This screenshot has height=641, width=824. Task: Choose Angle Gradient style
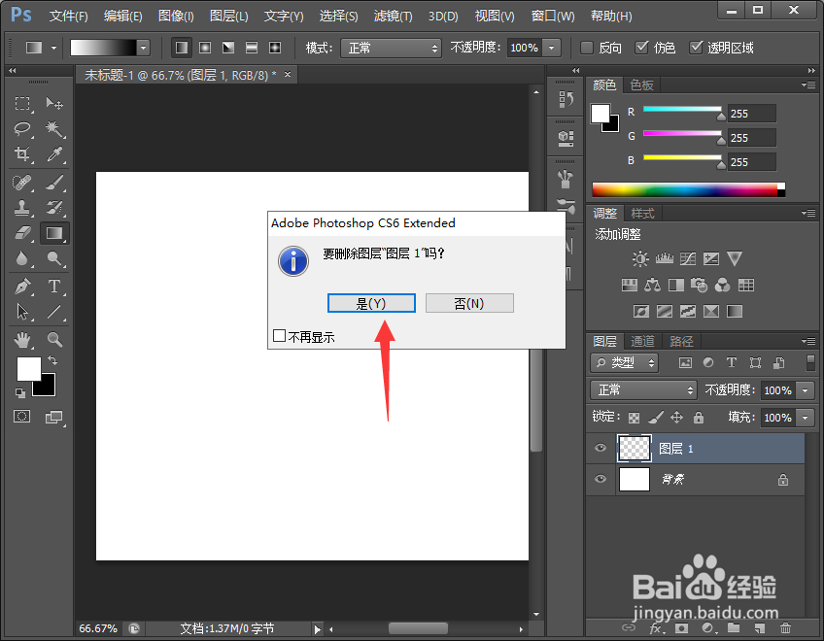(228, 48)
